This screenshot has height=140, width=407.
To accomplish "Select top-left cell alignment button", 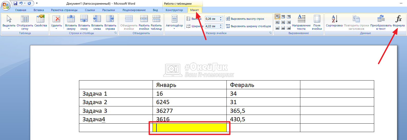I will click(277, 17).
